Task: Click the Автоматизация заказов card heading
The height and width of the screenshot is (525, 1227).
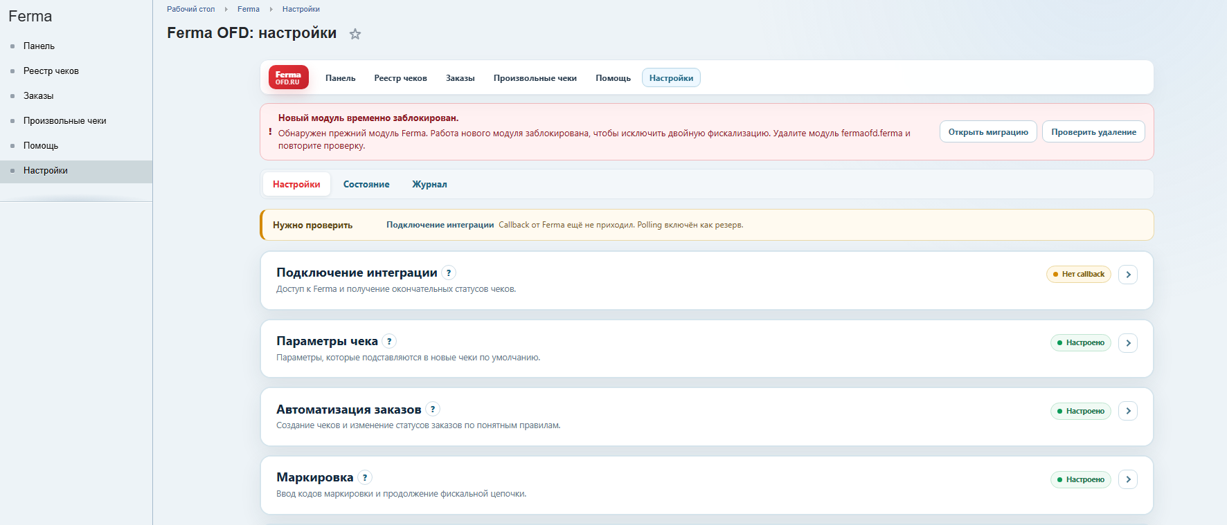Action: click(349, 409)
